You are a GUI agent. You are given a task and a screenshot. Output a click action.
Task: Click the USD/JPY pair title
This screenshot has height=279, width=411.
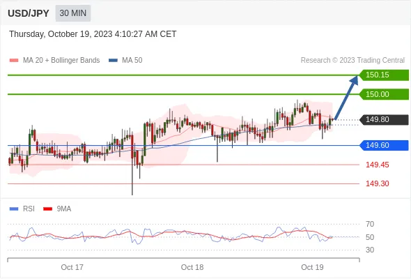pyautogui.click(x=29, y=13)
